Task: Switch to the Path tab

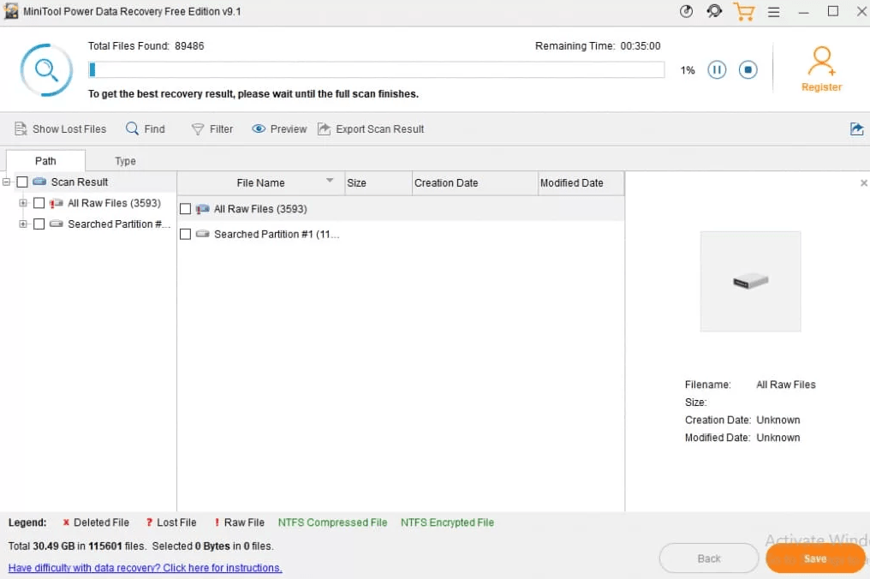Action: click(45, 161)
